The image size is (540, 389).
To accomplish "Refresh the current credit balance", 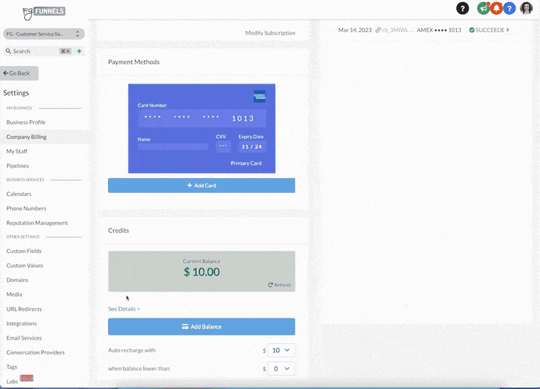I will pyautogui.click(x=279, y=285).
